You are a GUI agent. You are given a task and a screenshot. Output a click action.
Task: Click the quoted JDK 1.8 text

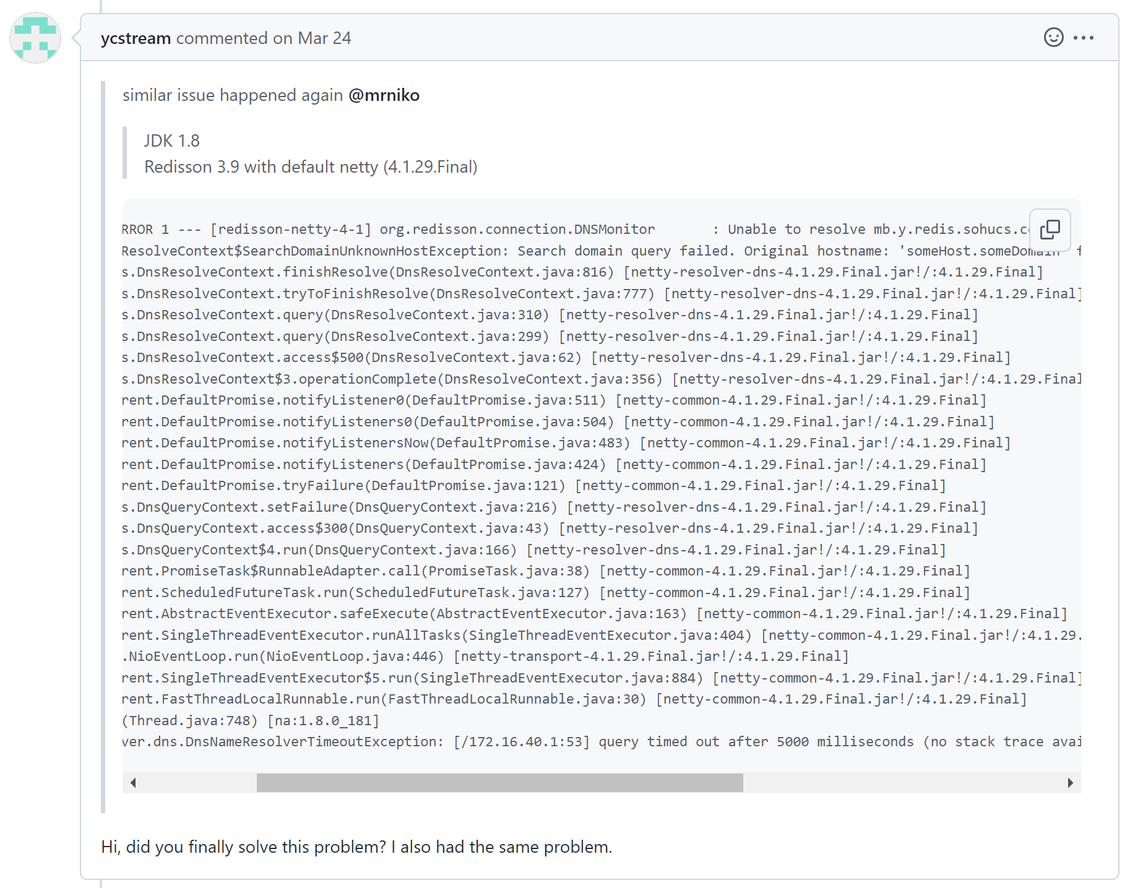pyautogui.click(x=172, y=141)
